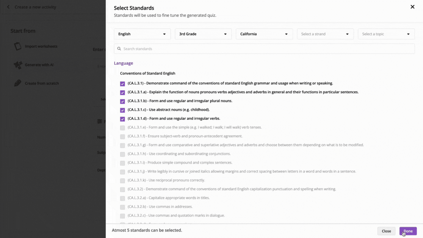Viewport: 423px width, 238px height.
Task: Click the Language strand heading
Action: [123, 63]
